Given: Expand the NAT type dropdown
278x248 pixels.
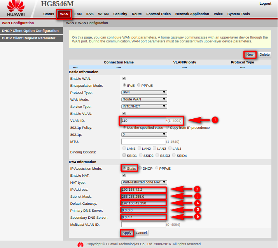Looking at the screenshot, I should pos(144,182).
